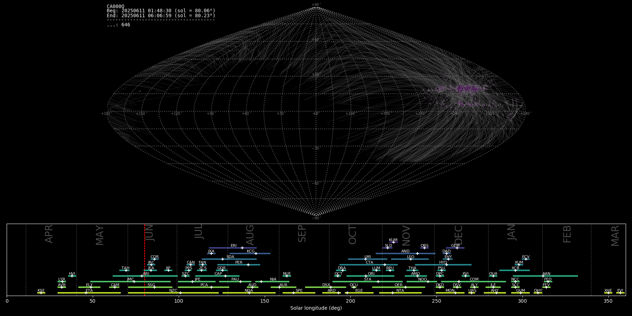Select the GEM shower activity bar

(x=455, y=248)
